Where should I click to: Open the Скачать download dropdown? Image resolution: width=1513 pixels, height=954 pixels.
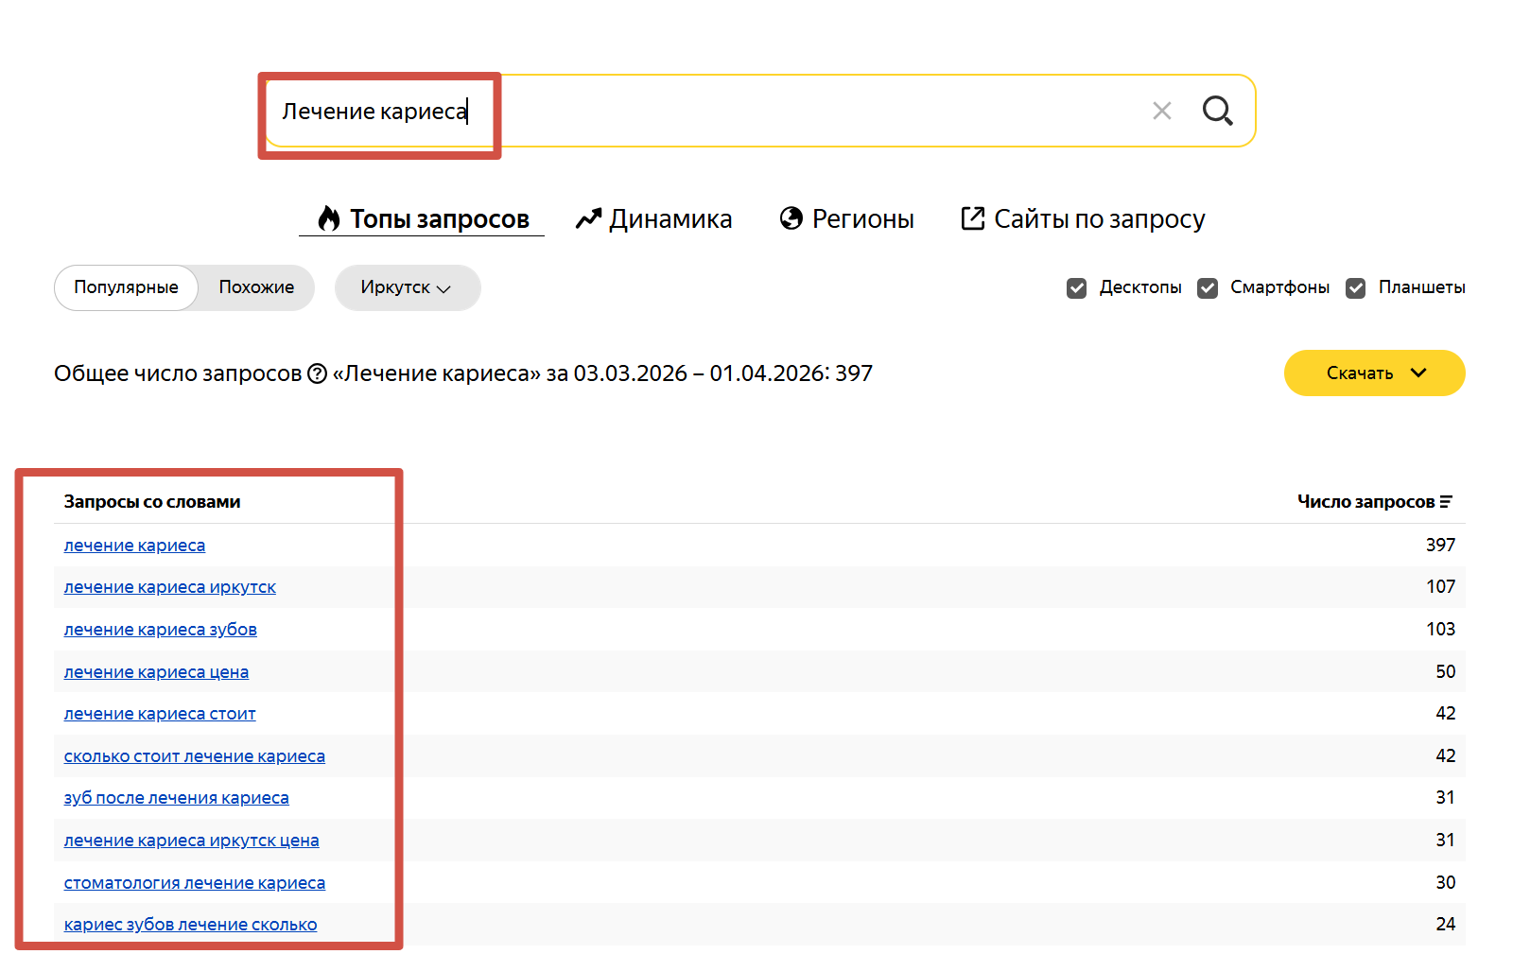coord(1374,373)
